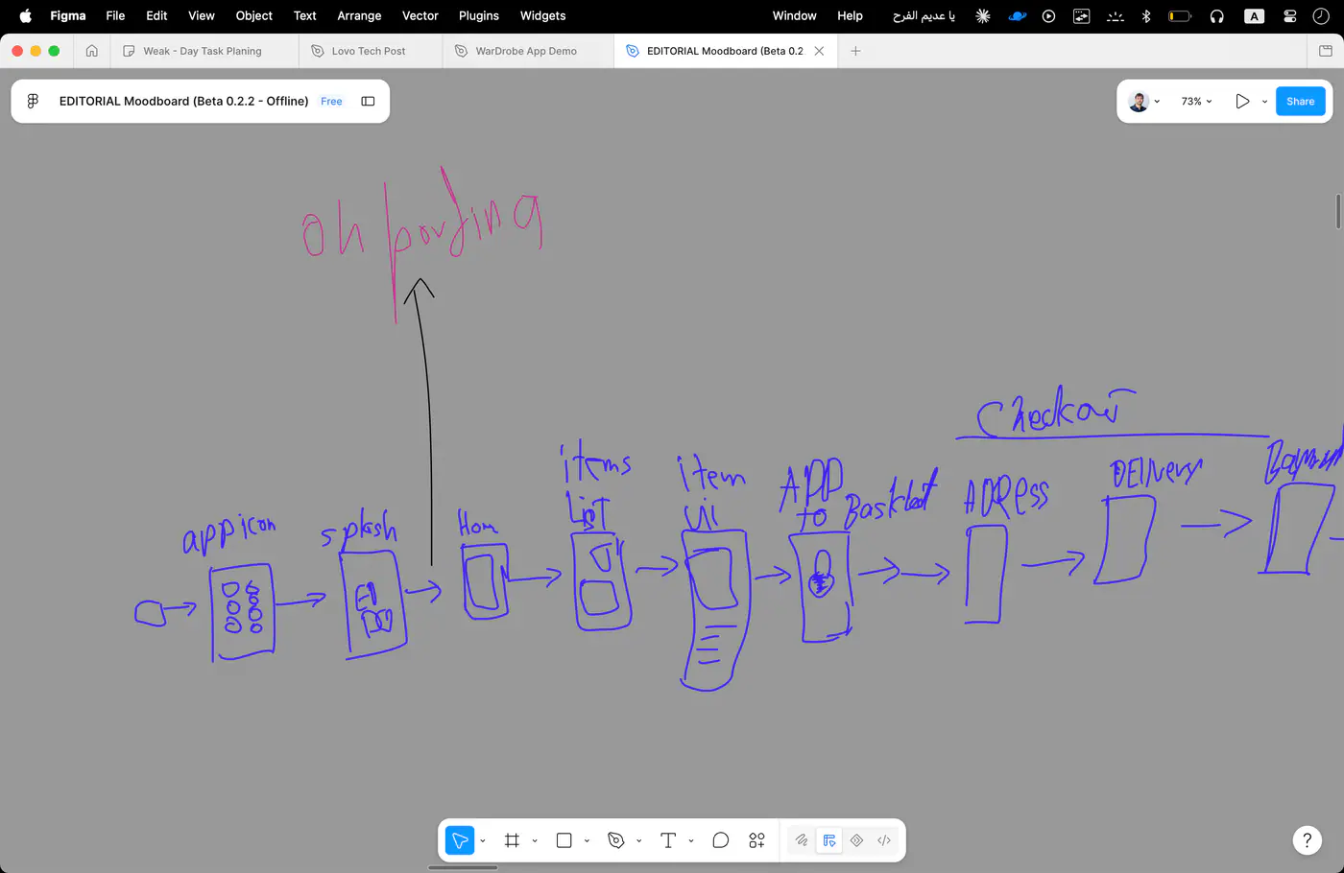Open the Plugins menu

479,15
